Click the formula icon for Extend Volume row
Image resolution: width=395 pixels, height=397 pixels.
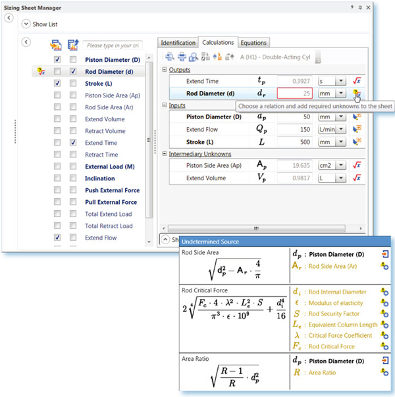click(357, 178)
